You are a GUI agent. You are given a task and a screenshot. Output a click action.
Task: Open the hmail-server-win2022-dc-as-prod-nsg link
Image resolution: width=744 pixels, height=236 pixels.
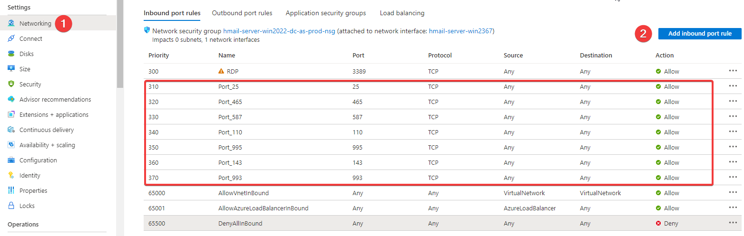(x=279, y=31)
